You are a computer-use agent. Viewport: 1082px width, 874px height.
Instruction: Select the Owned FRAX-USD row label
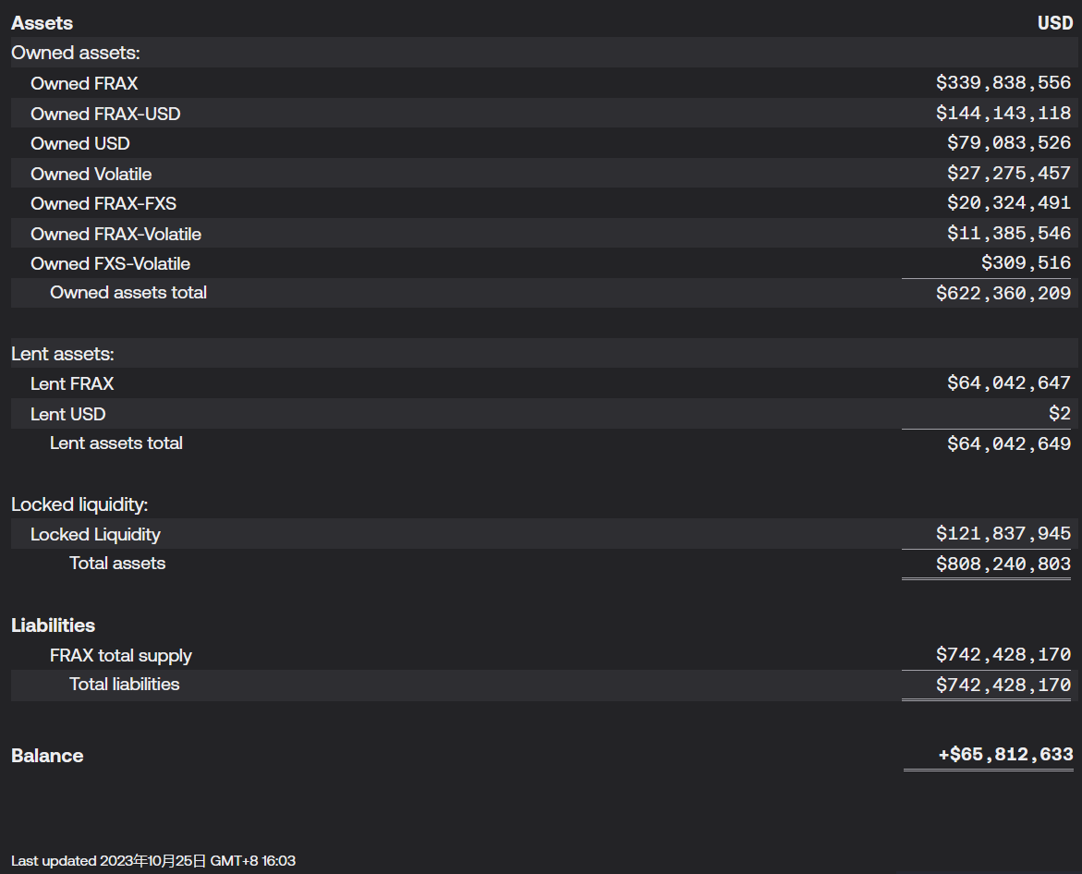pos(105,114)
